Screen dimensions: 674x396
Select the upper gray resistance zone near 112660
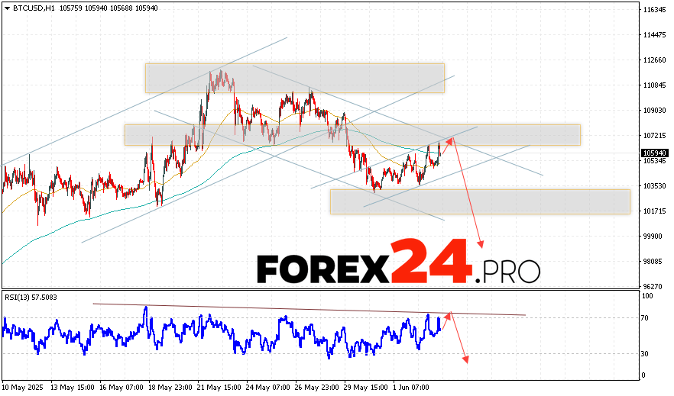(x=294, y=78)
